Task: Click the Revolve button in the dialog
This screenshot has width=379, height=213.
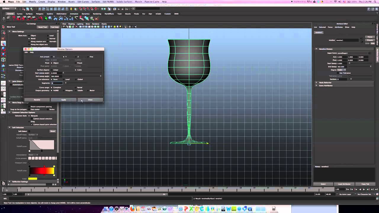Action: pos(37,100)
